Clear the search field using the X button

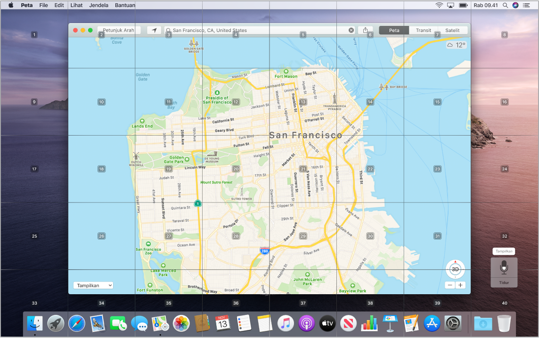pyautogui.click(x=351, y=30)
